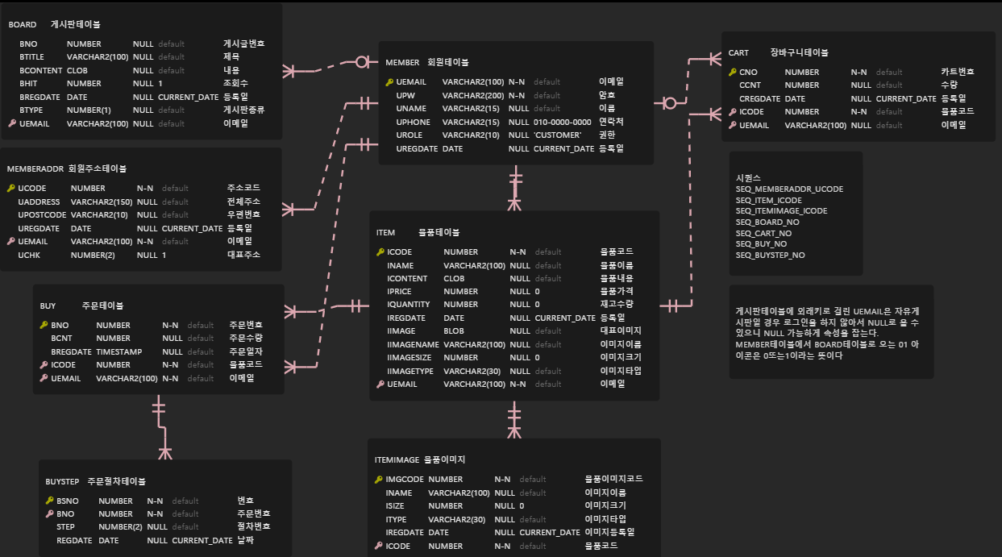Image resolution: width=1002 pixels, height=557 pixels.
Task: Click the BLOB data type of IIMAGE
Action: coord(455,331)
